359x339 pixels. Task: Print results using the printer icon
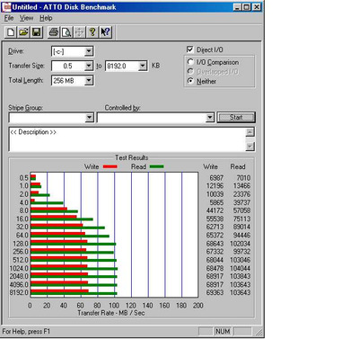[x=54, y=31]
